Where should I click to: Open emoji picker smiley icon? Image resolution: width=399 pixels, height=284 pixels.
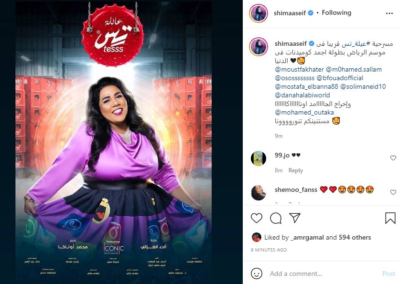point(257,273)
